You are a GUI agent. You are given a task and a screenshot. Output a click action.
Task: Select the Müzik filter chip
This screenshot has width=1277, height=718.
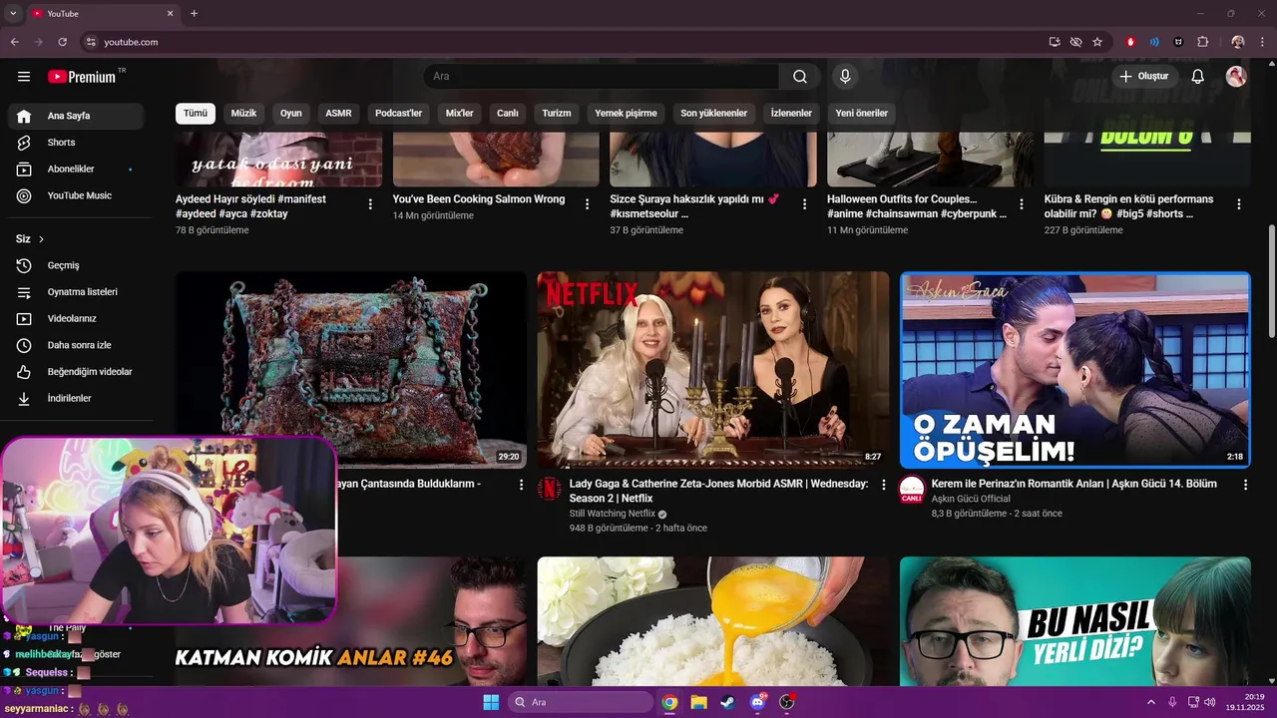tap(244, 114)
